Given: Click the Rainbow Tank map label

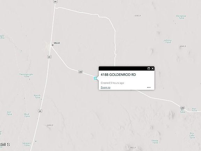Looking at the screenshot, I should pyautogui.click(x=181, y=17).
